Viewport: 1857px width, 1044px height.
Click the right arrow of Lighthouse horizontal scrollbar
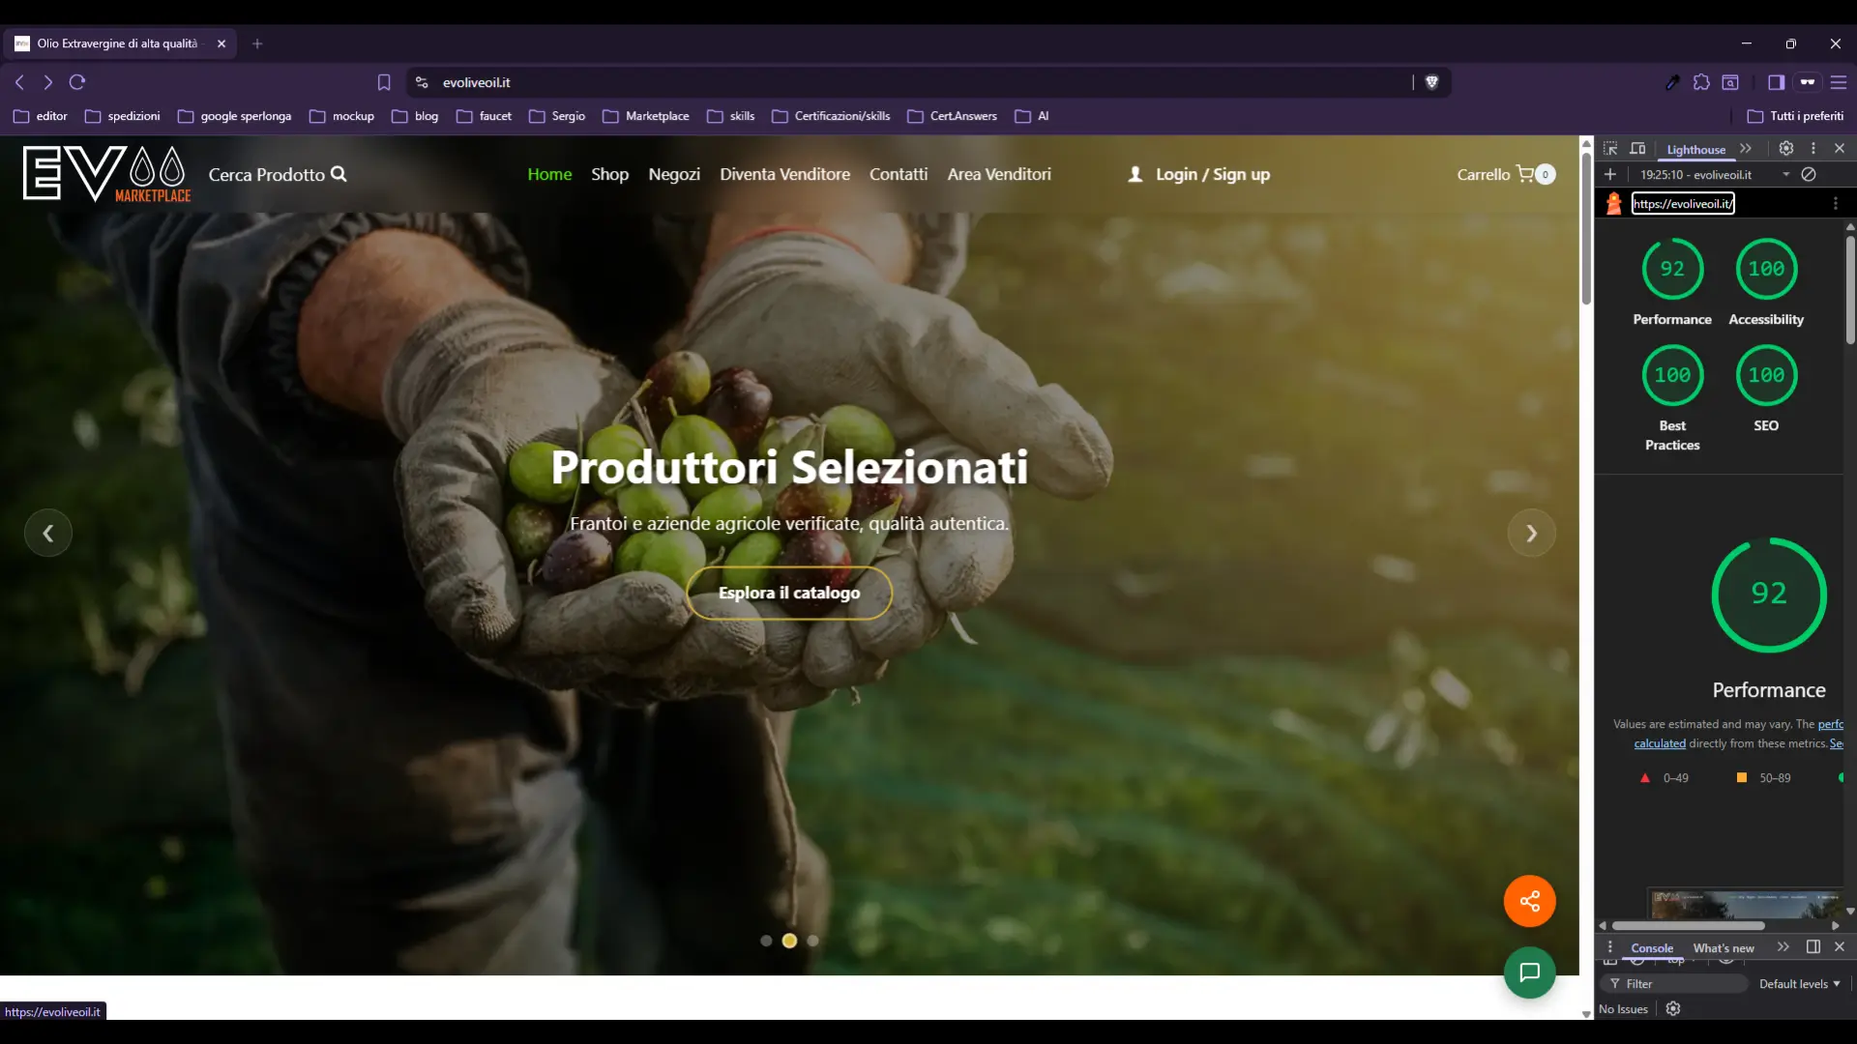click(x=1835, y=926)
